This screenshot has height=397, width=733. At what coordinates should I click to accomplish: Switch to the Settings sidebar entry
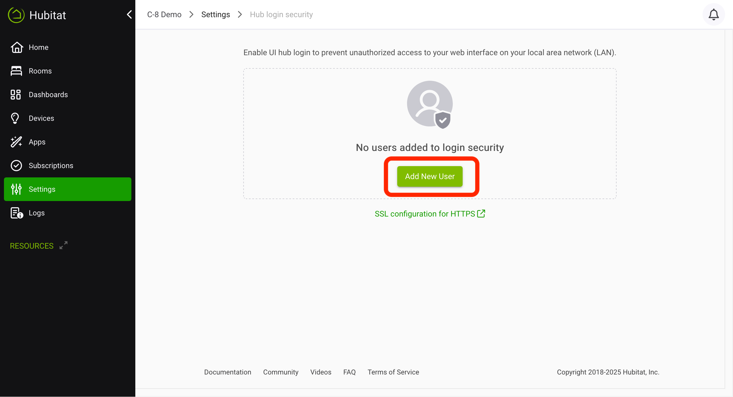pos(42,189)
